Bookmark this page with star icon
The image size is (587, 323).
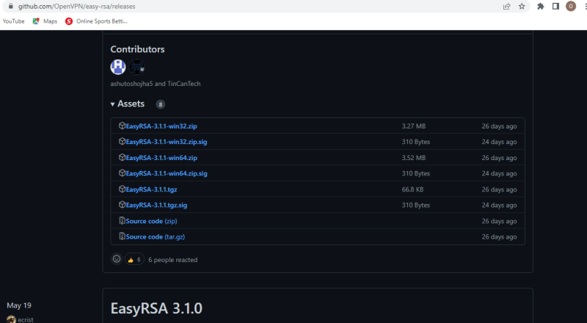(522, 7)
